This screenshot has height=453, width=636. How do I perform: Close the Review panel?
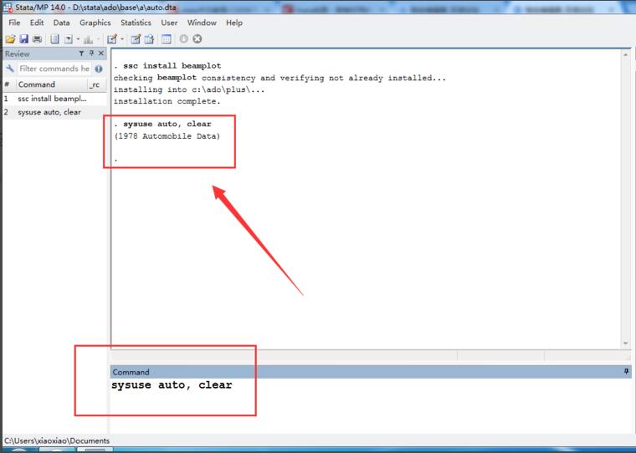point(101,53)
